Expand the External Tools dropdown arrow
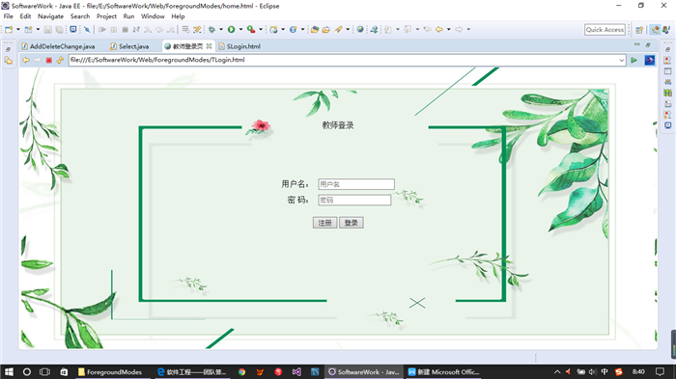This screenshot has width=676, height=379. (x=261, y=29)
